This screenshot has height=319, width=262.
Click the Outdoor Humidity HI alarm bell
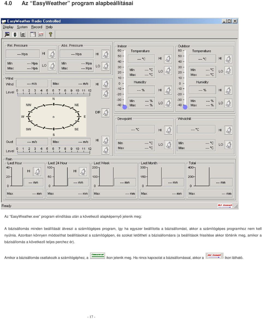pos(228,91)
